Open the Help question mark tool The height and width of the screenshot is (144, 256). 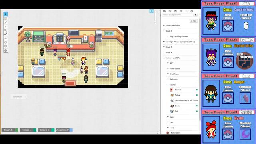point(6,50)
